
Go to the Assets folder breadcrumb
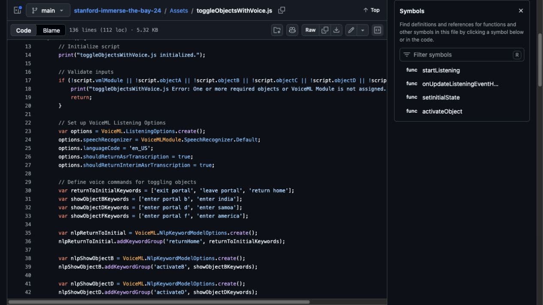point(179,10)
